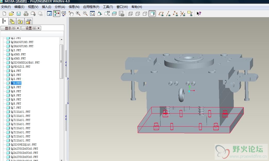Toggle the spin center display
269x161 pixels.
[57, 14]
